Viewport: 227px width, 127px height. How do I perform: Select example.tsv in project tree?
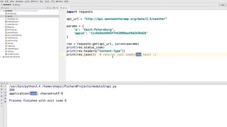coord(11,24)
